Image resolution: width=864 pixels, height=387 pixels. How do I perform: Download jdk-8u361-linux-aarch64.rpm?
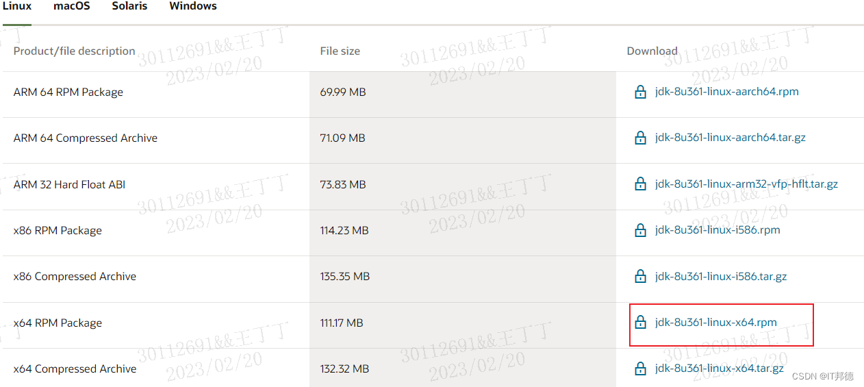click(726, 92)
